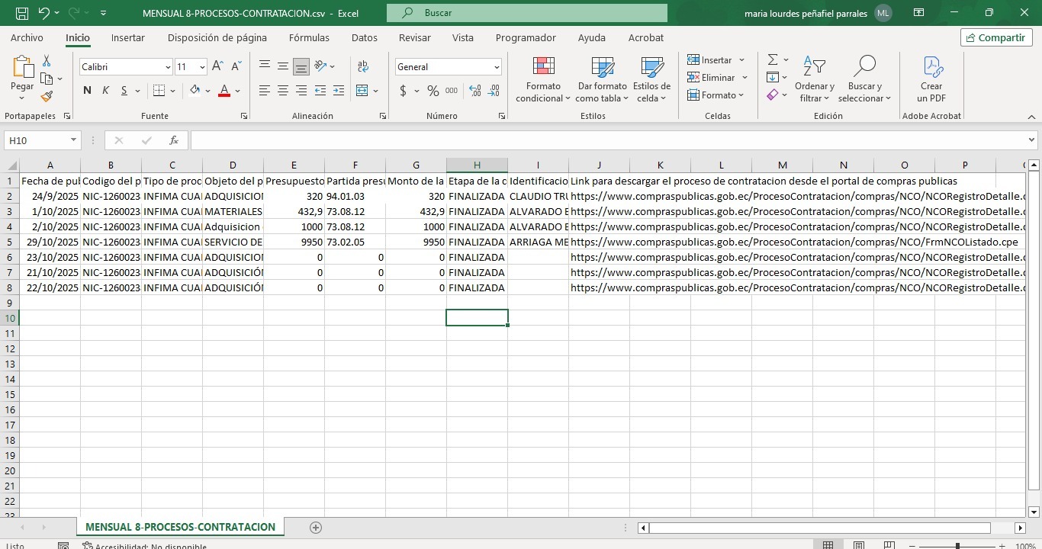The image size is (1042, 549).
Task: Open the compraspublicas link in row 5
Action: (x=793, y=242)
